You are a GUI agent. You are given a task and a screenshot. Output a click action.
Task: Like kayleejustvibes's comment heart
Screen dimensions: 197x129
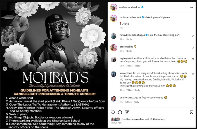point(193,59)
